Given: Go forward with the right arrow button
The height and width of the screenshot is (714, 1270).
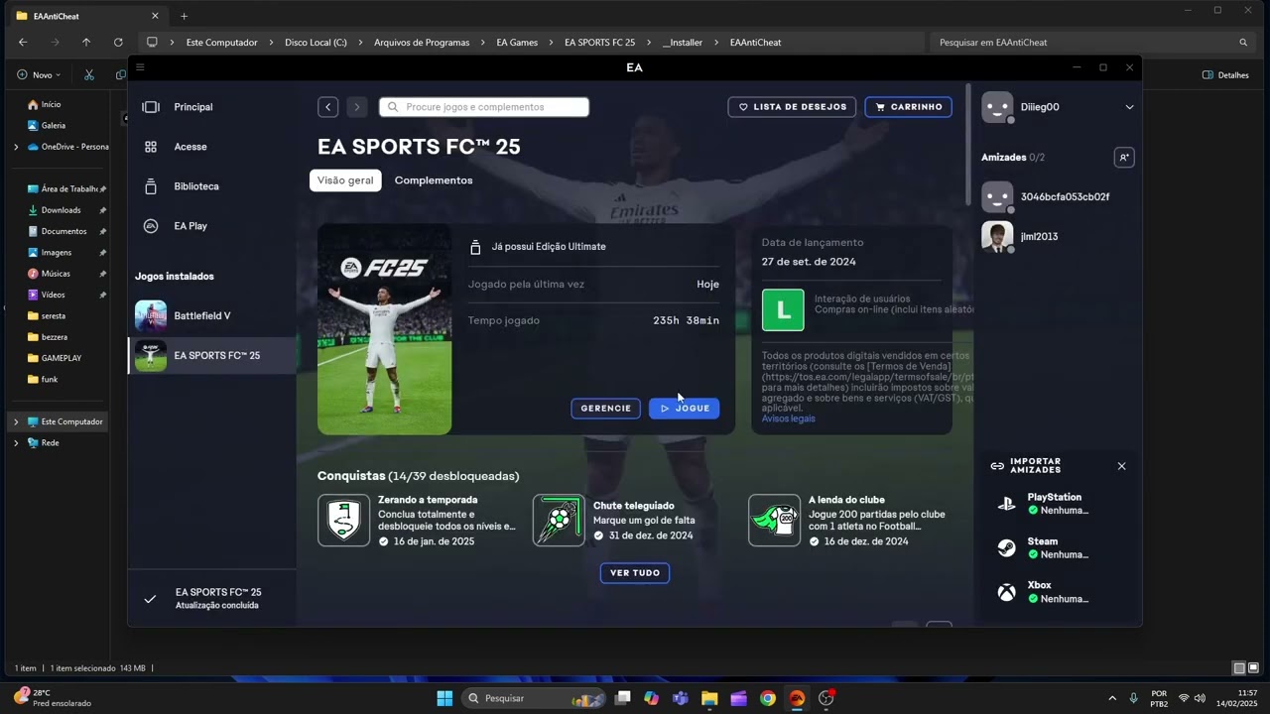Looking at the screenshot, I should tap(357, 107).
